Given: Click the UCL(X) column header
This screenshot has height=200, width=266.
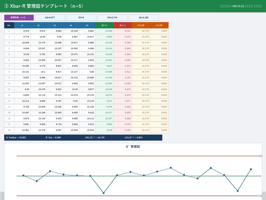Looking at the screenshot, I should 141,25.
